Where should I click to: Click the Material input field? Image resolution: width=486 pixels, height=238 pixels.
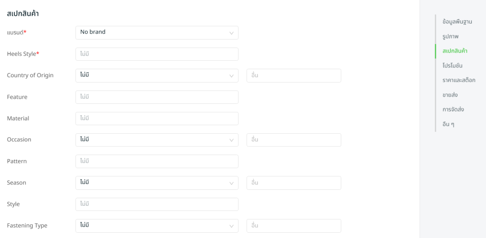pos(157,119)
